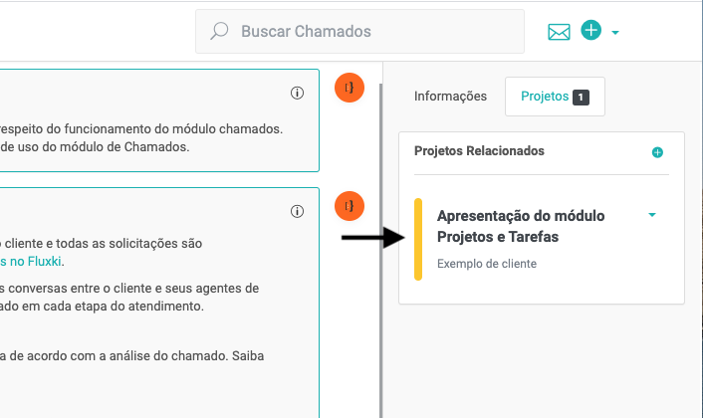Open the dropdown arrow next to header plus
This screenshot has height=418, width=703.
click(615, 33)
